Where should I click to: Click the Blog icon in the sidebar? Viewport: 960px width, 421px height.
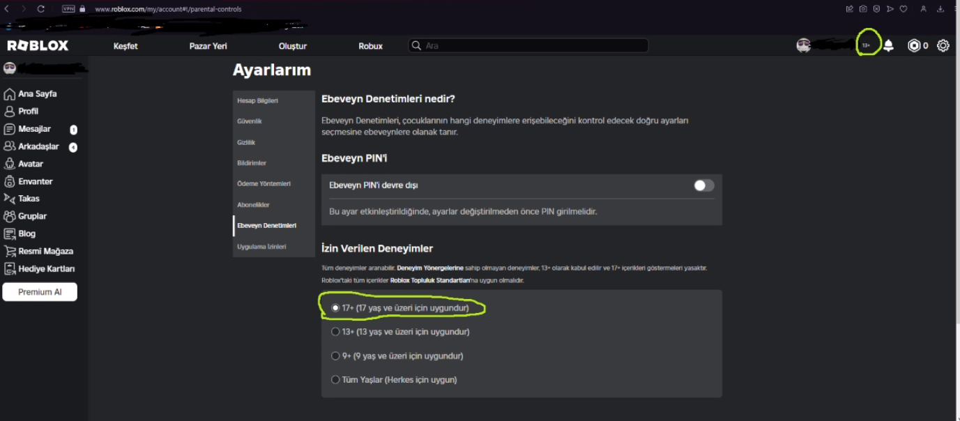[10, 234]
